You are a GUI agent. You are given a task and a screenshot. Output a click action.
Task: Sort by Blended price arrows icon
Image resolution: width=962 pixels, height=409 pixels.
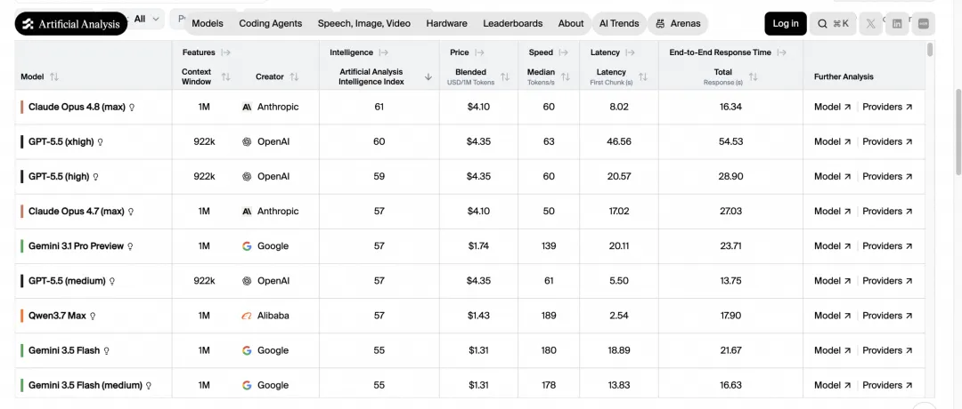(505, 77)
